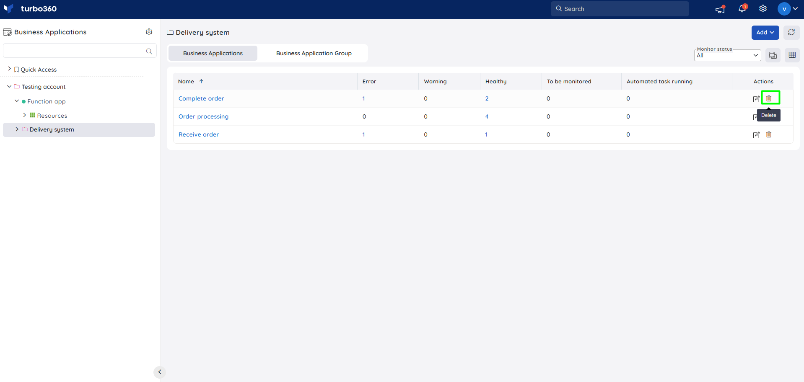
Task: Switch to grid table view icon
Action: point(792,55)
